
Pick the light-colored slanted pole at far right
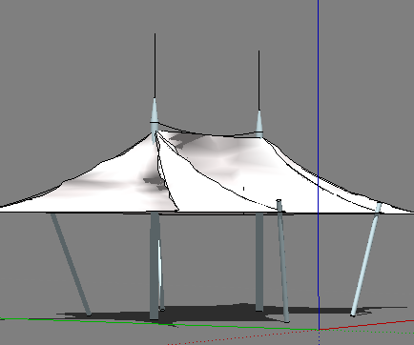point(365,259)
